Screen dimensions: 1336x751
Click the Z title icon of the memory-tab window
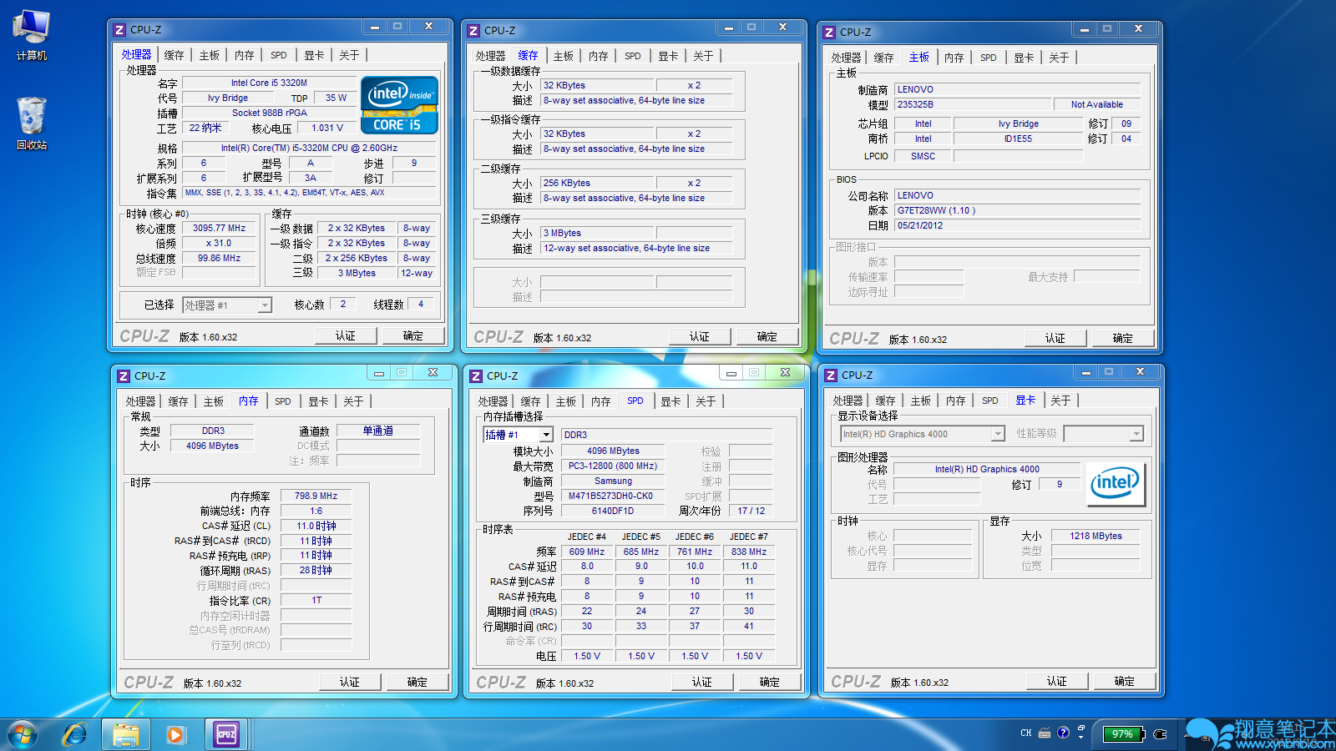pyautogui.click(x=124, y=376)
